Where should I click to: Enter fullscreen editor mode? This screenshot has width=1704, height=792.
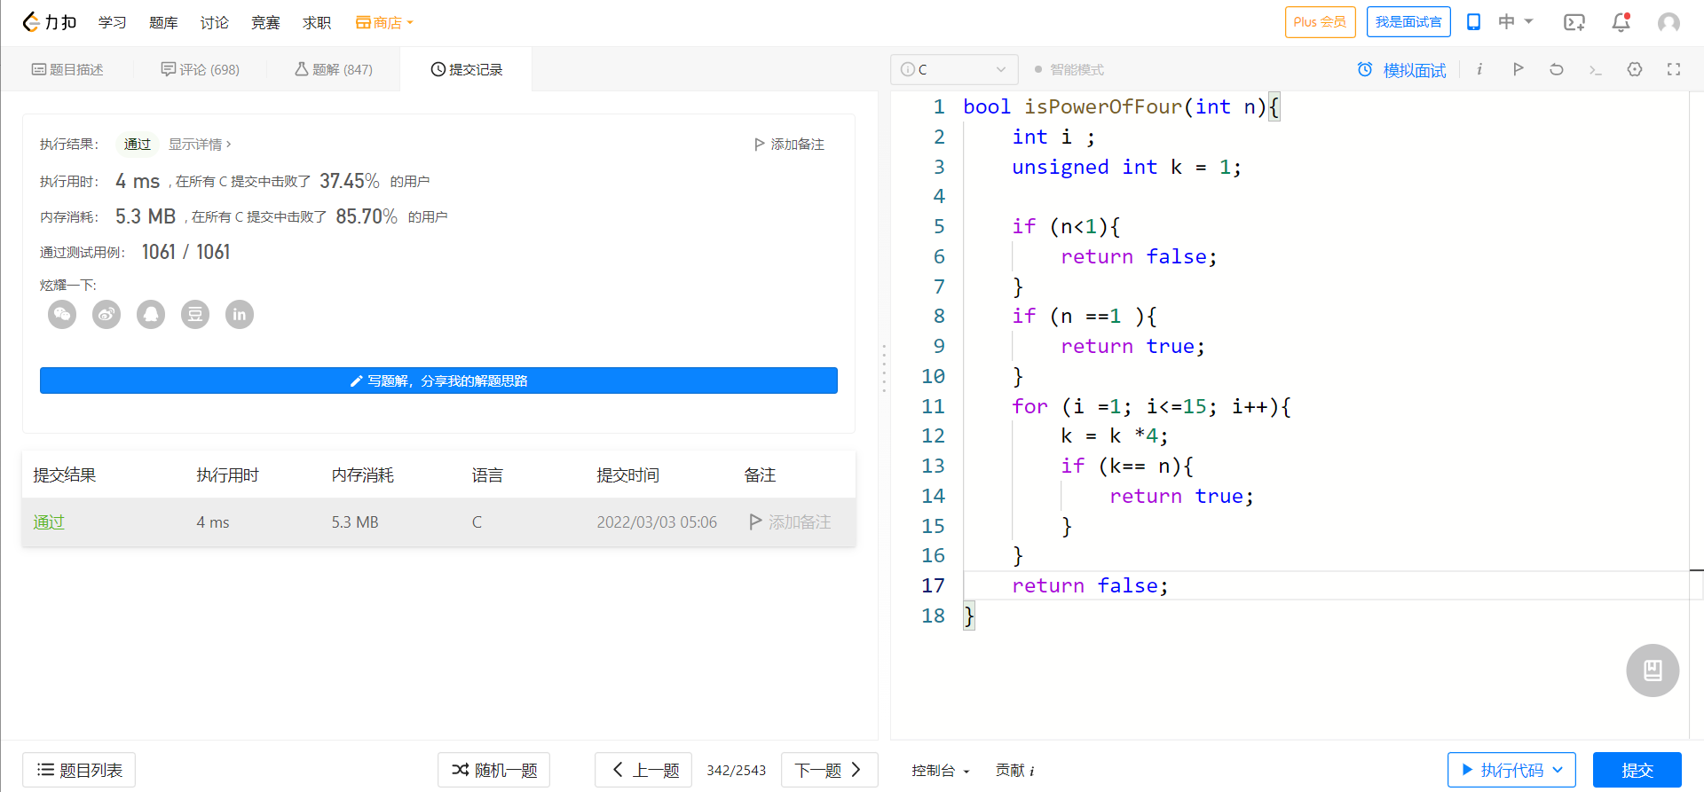coord(1674,69)
